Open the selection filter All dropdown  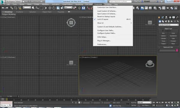[27, 7]
